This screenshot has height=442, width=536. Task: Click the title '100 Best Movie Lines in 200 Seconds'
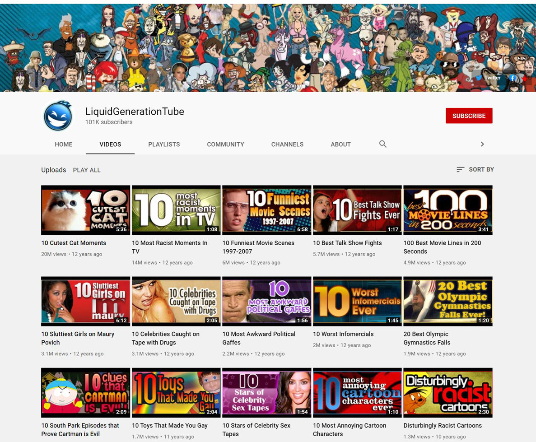[443, 247]
